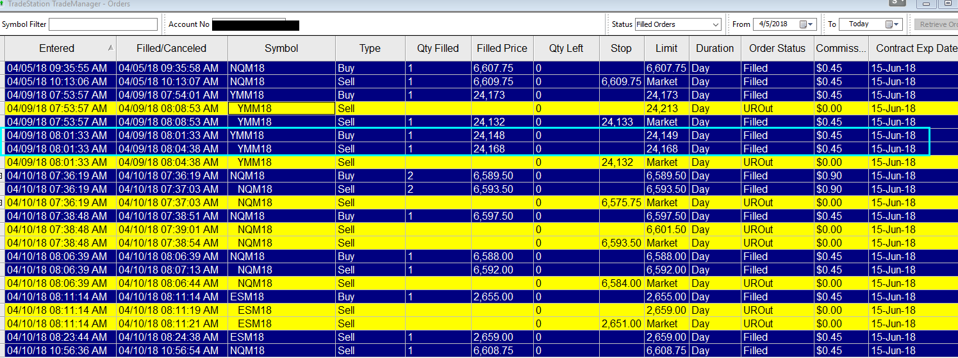The width and height of the screenshot is (958, 358).
Task: Select stop value 6,609.75 cell
Action: pos(622,81)
